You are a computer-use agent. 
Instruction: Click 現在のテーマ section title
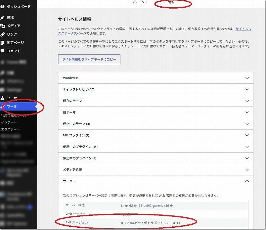72,101
